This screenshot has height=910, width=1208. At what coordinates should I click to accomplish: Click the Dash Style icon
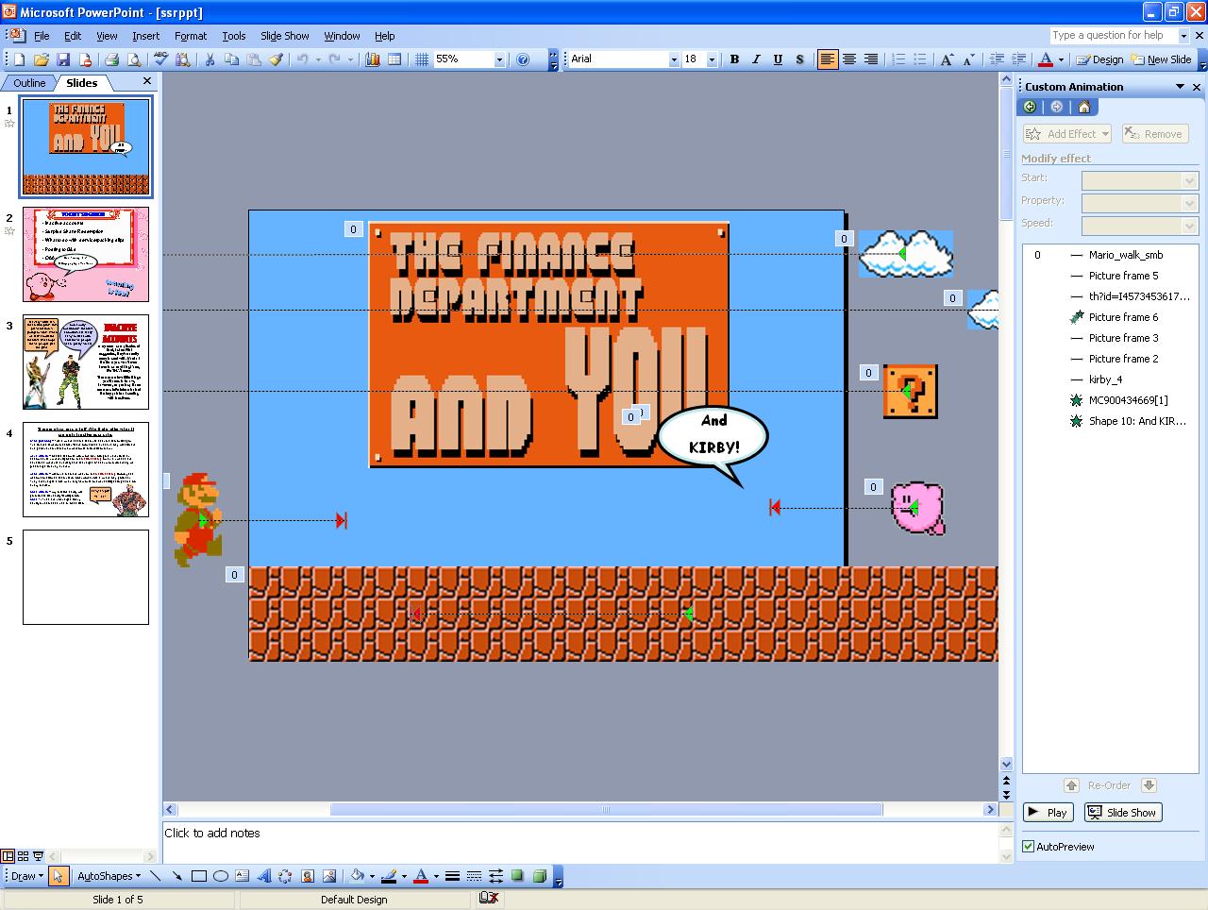474,876
